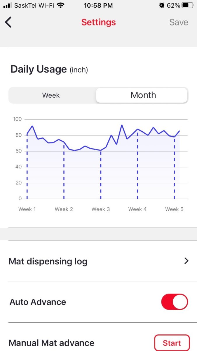197x351 pixels.
Task: Start Manual Mat advance
Action: [x=172, y=343]
